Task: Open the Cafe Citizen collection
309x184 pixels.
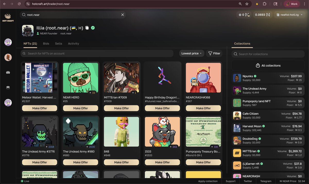Action: click(x=268, y=115)
